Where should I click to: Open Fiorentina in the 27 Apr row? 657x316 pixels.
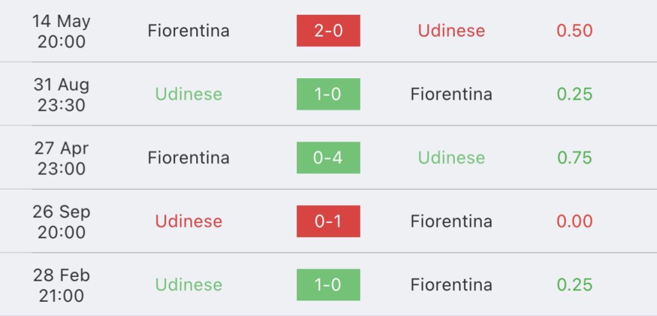click(189, 158)
